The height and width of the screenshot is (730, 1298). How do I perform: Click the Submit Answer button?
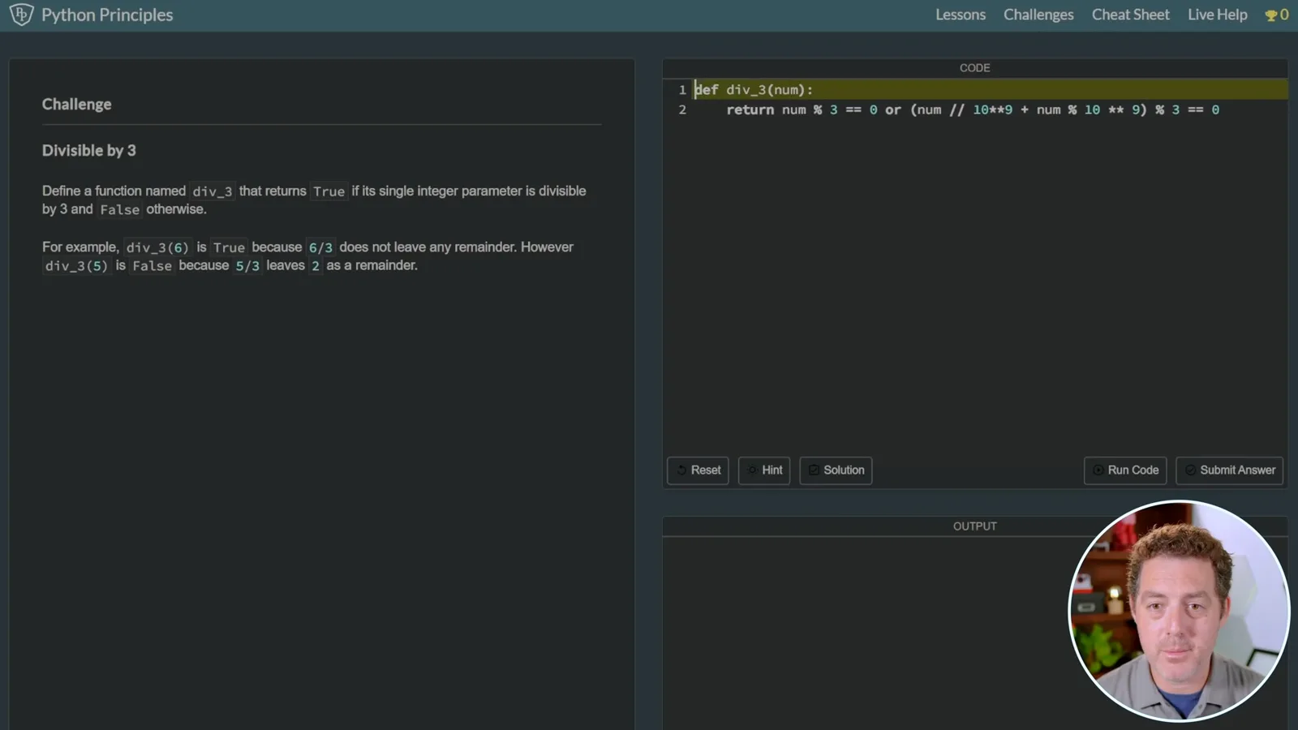[x=1229, y=470]
